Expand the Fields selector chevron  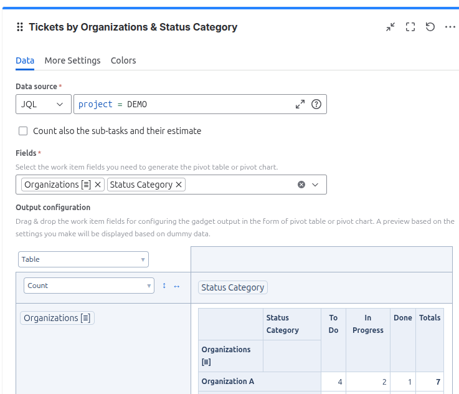(315, 185)
